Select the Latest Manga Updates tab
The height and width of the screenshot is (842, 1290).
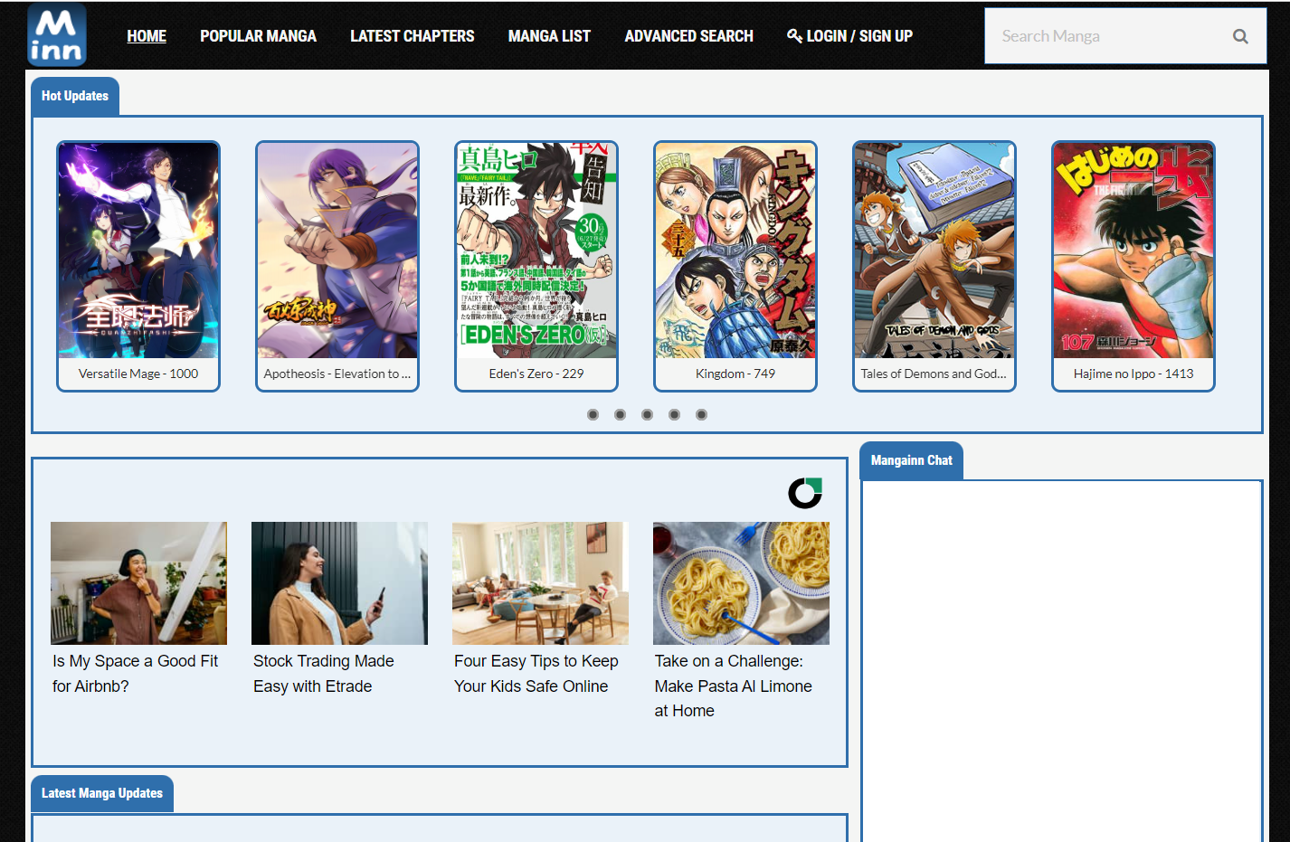point(102,793)
